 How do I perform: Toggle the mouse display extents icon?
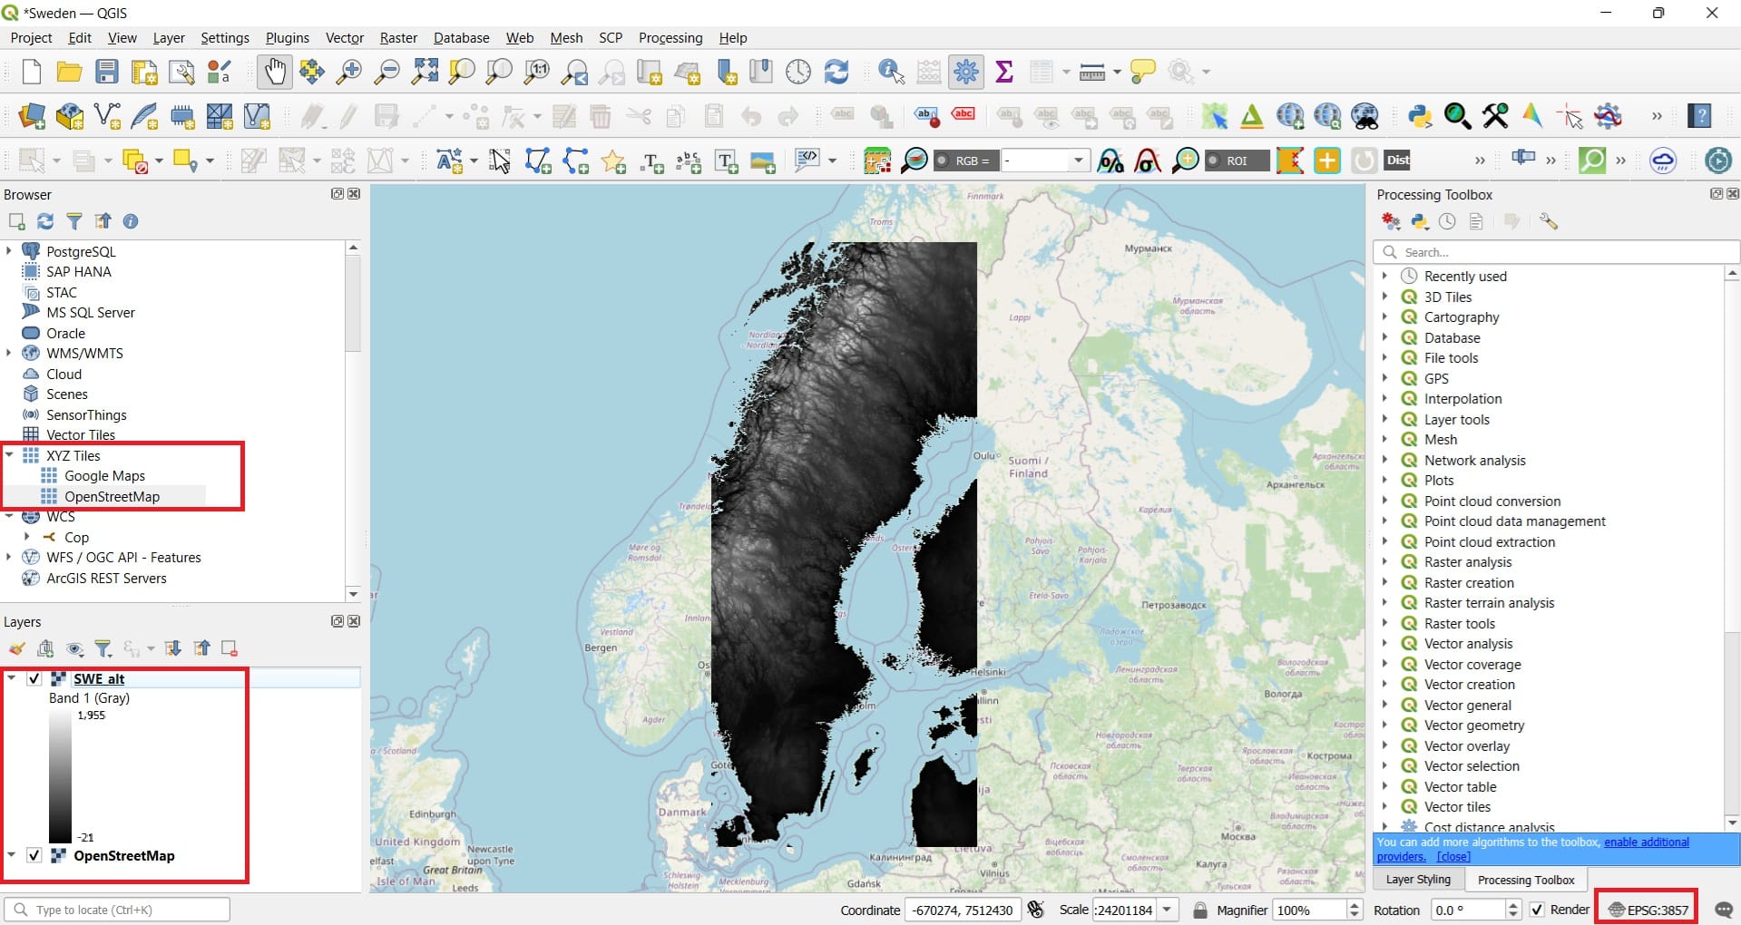pyautogui.click(x=1036, y=910)
